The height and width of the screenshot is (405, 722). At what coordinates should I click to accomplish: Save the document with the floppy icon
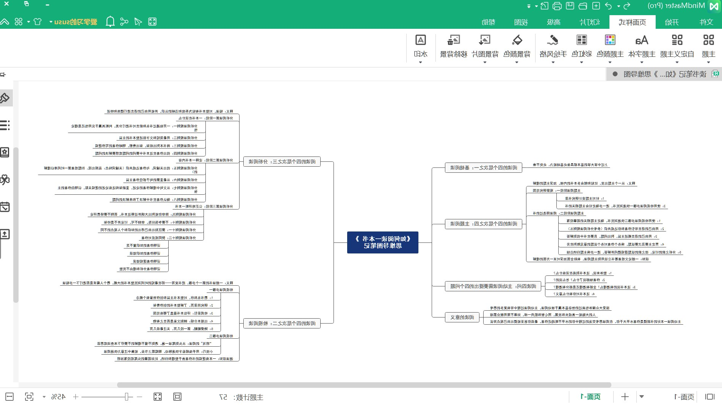coord(570,6)
